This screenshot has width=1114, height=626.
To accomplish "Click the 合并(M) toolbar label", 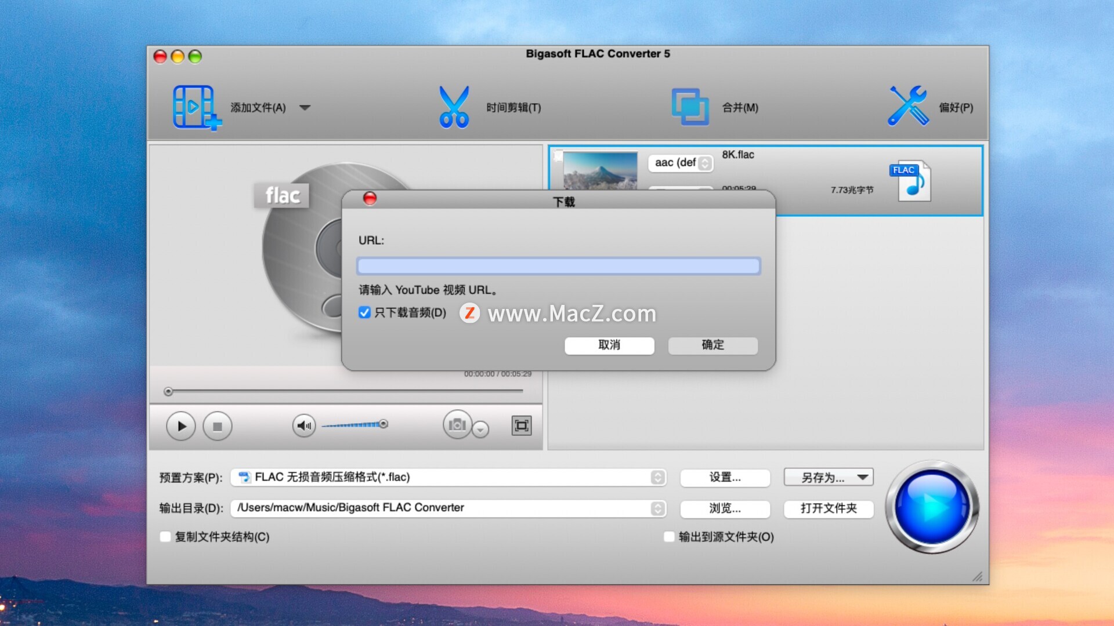I will (x=740, y=107).
